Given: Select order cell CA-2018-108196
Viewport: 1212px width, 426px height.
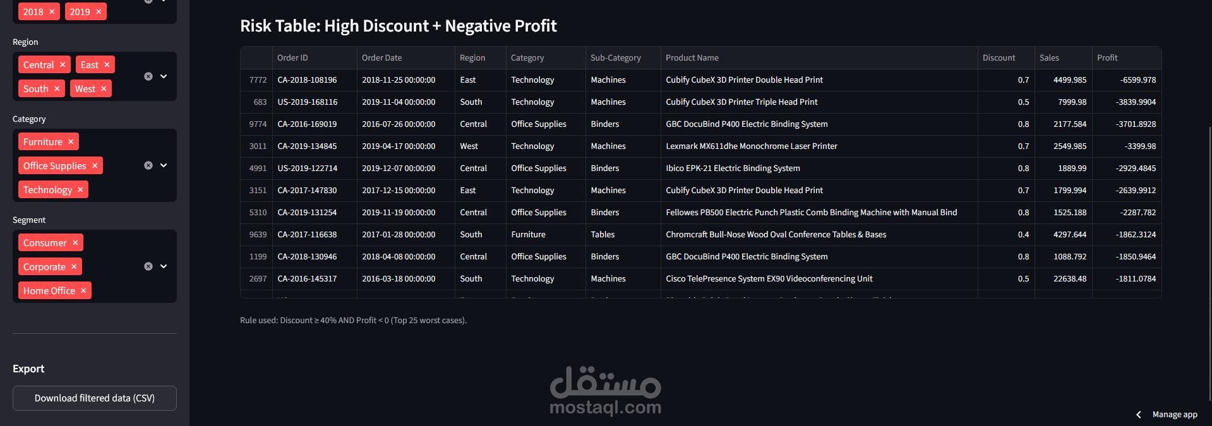Looking at the screenshot, I should [315, 80].
